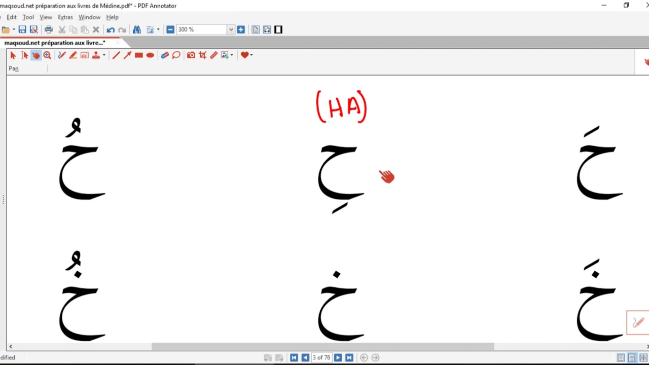Click the '3 of 76' page field

321,357
